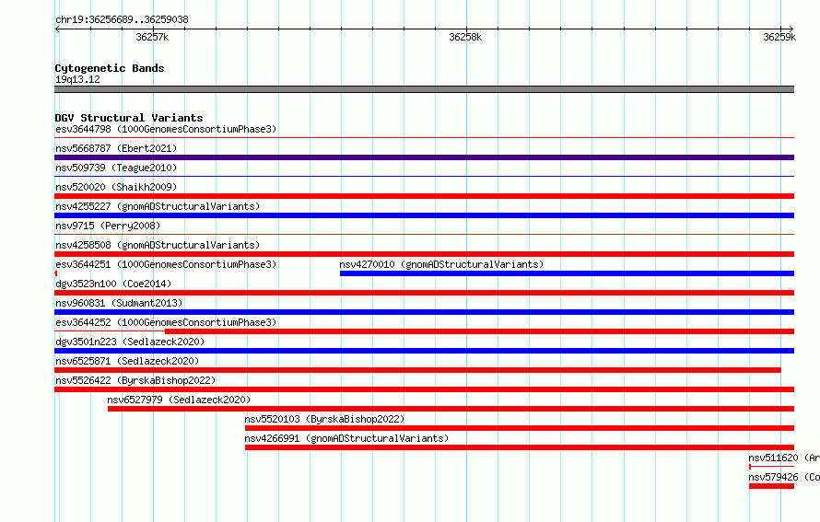Open nsv4266991 gnomAD variant label
This screenshot has height=522, width=820.
click(x=346, y=438)
